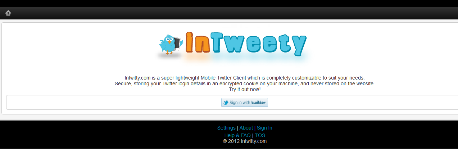Viewport: 458px width, 149px height.
Task: Click the phone held by the bird mascot
Action: pos(176,45)
